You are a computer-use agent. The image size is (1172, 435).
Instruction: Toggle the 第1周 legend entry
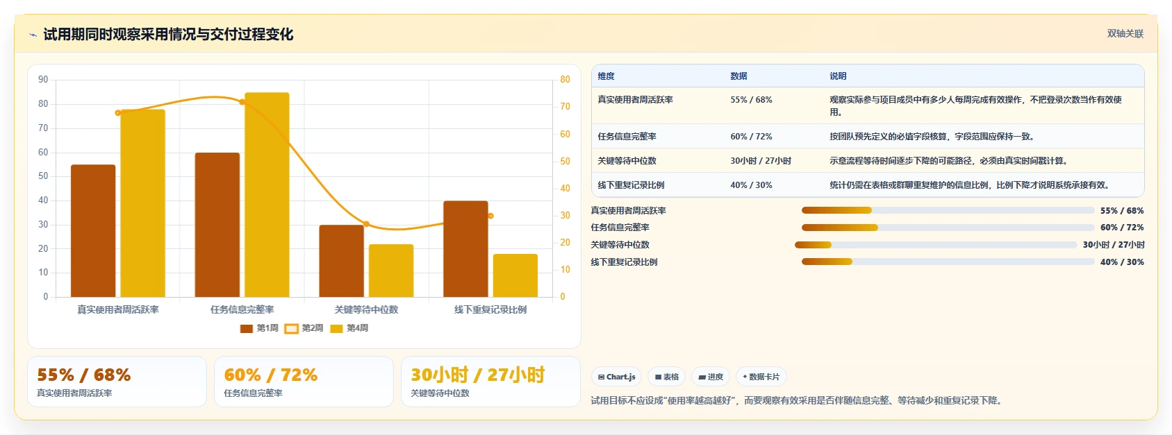coord(259,328)
